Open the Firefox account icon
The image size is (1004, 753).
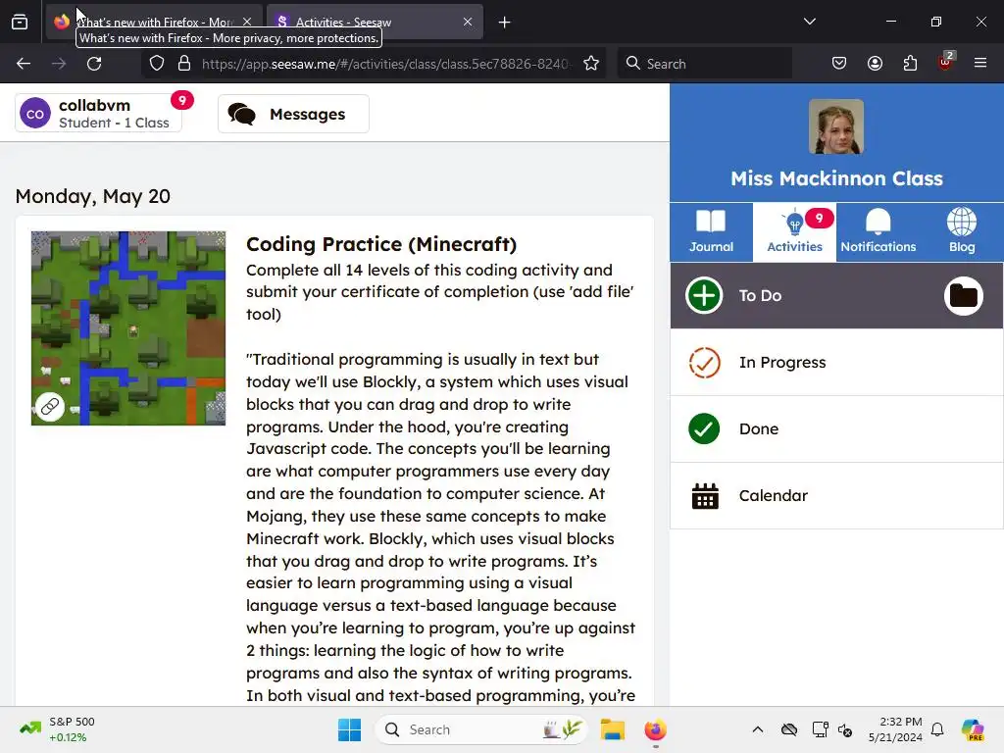tap(875, 64)
